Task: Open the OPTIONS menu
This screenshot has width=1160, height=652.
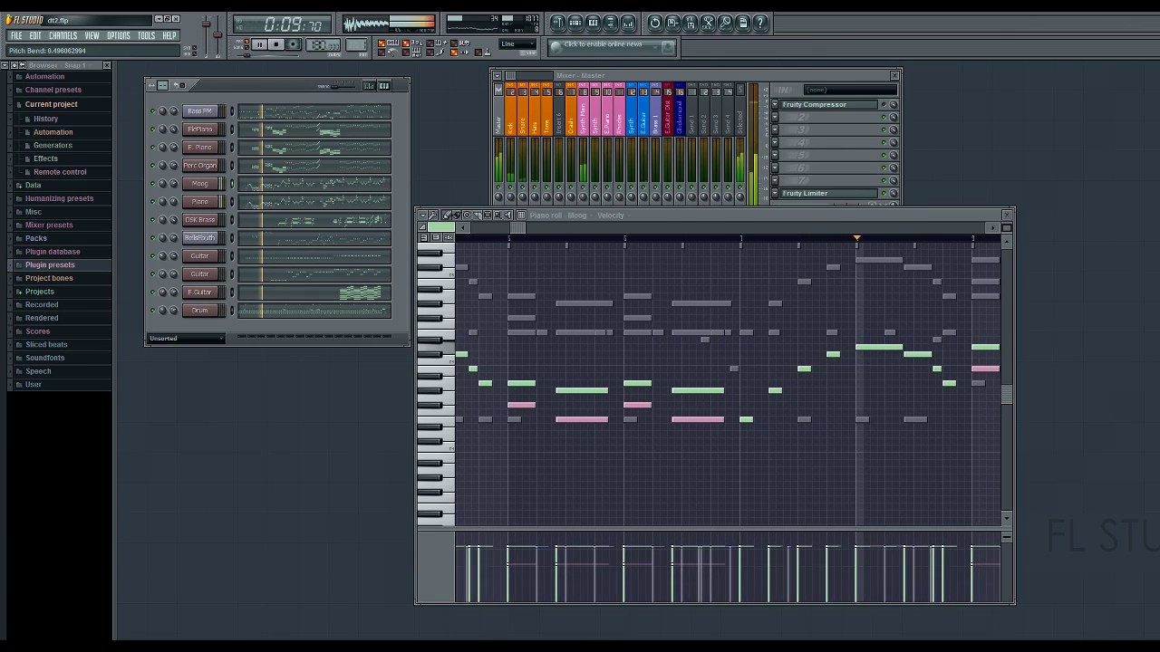Action: coord(119,36)
